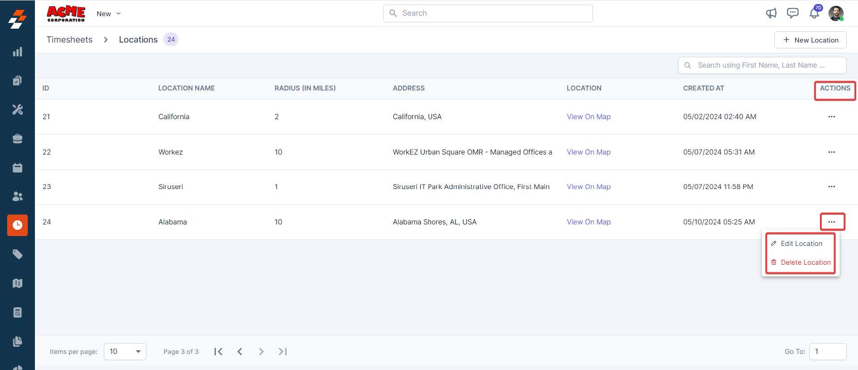The height and width of the screenshot is (370, 858).
Task: Click the California location name cell
Action: tap(174, 116)
